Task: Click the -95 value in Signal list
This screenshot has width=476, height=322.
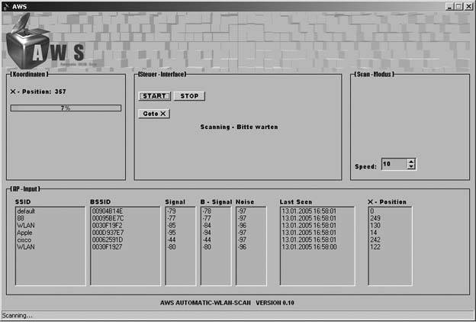Action: click(x=172, y=232)
